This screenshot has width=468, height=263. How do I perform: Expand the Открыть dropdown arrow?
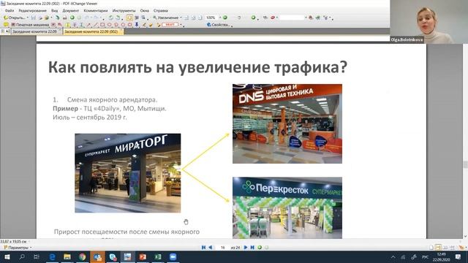coord(28,18)
